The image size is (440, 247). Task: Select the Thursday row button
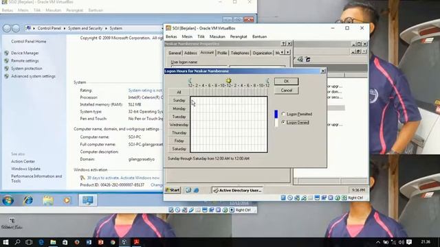pos(179,132)
